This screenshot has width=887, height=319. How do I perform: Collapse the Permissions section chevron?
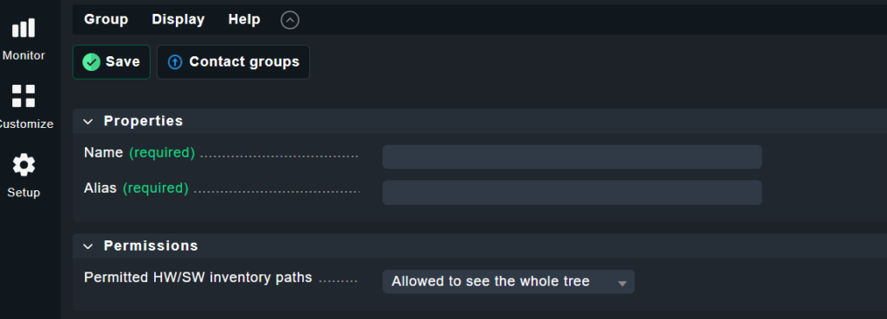pos(88,246)
